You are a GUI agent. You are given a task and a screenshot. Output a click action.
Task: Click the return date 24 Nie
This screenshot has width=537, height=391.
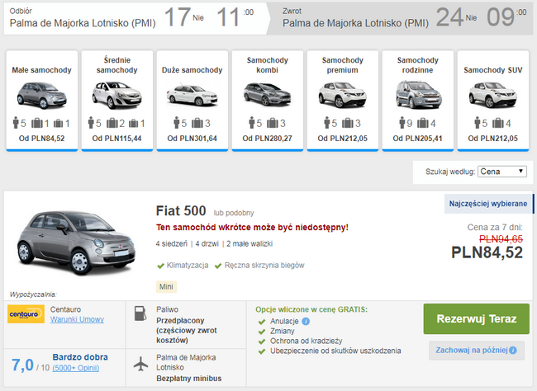coord(457,17)
